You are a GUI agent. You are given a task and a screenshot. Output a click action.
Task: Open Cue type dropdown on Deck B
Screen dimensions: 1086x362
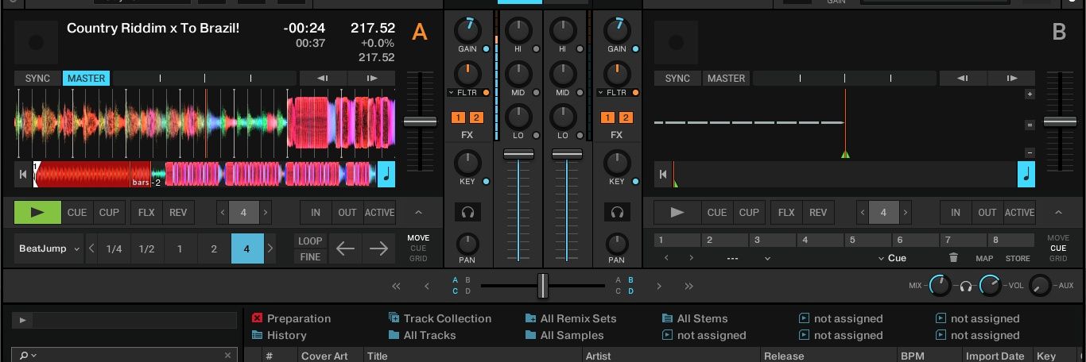coord(893,258)
